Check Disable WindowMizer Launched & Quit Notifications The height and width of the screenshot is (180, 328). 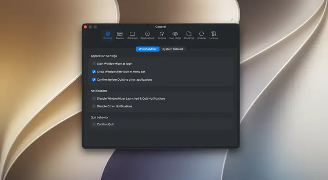click(x=94, y=98)
